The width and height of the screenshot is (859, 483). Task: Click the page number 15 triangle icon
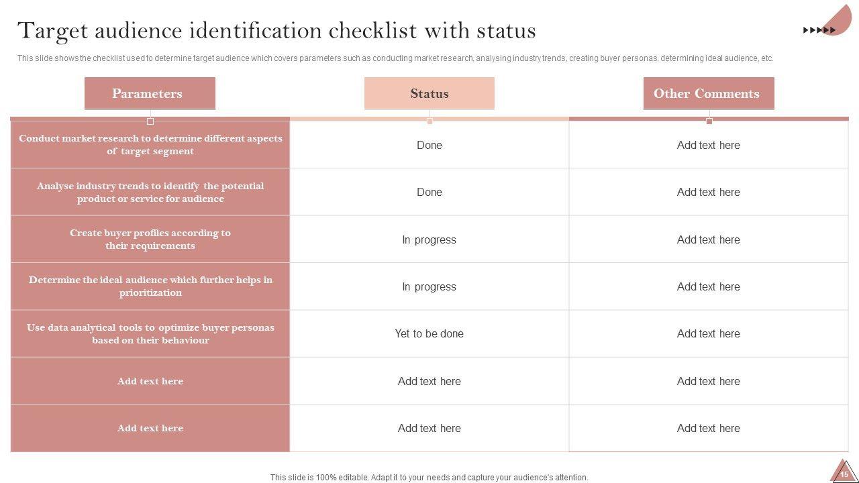tap(844, 472)
